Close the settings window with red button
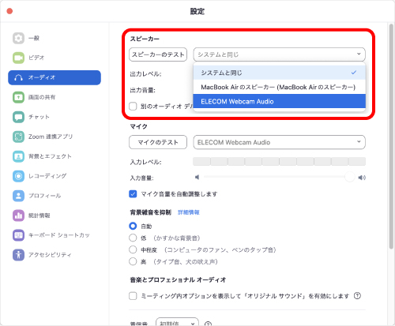The image size is (395, 326). coord(9,11)
